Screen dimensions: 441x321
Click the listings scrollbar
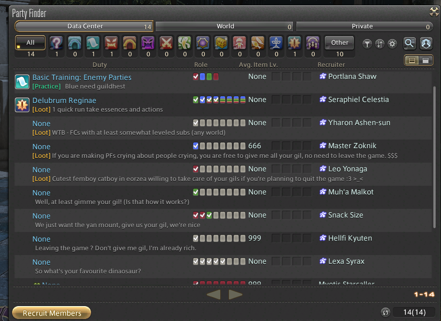tap(435, 157)
